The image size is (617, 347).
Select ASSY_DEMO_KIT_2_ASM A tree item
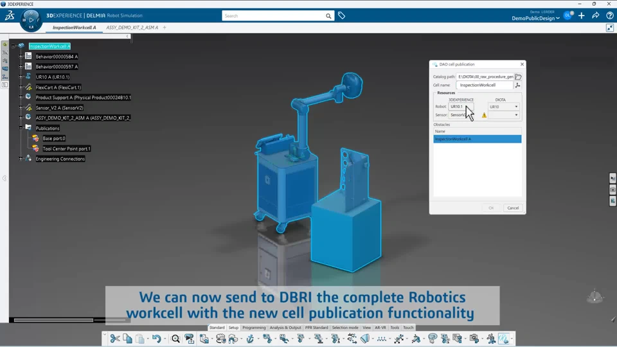[x=83, y=118]
